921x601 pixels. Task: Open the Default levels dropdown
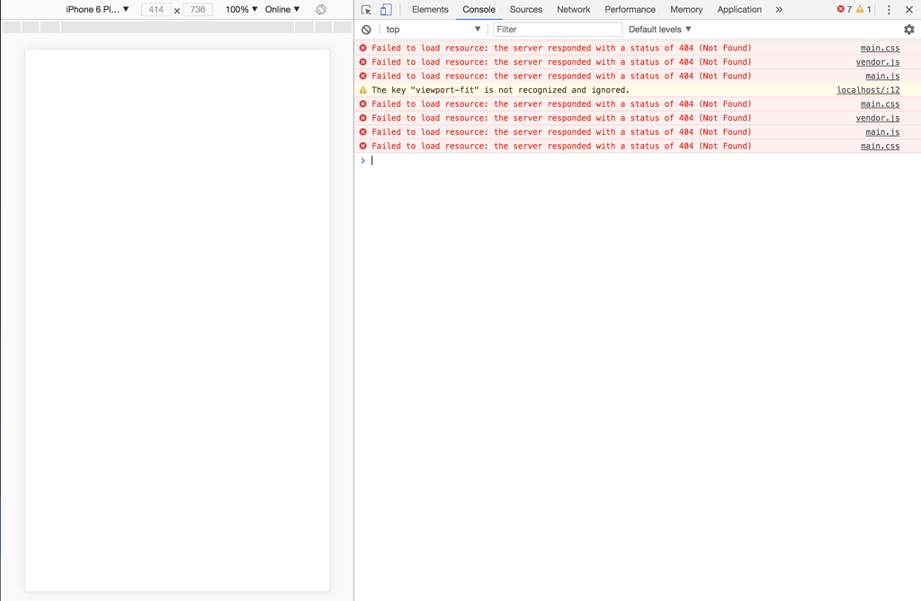659,30
